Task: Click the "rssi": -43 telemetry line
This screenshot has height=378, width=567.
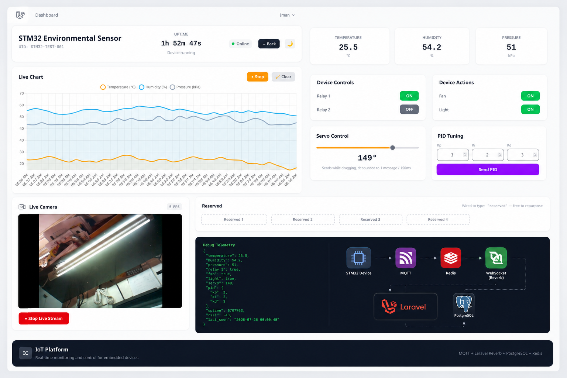Action: tap(219, 315)
